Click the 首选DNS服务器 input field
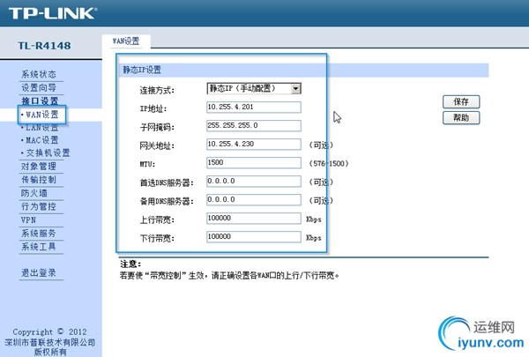Screen dimensions: 529x357 pos(254,182)
